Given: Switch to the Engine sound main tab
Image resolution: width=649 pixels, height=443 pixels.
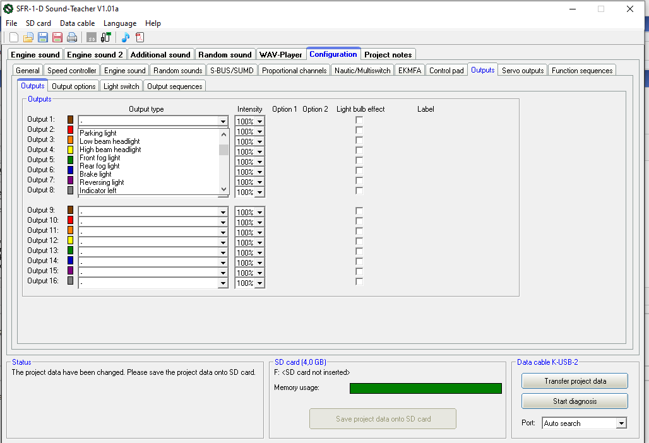Looking at the screenshot, I should (x=35, y=55).
